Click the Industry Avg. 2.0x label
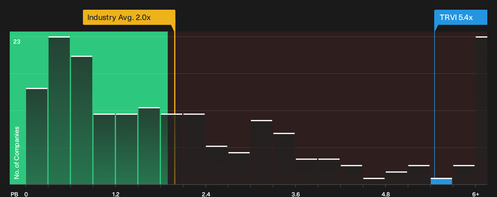 tap(119, 17)
